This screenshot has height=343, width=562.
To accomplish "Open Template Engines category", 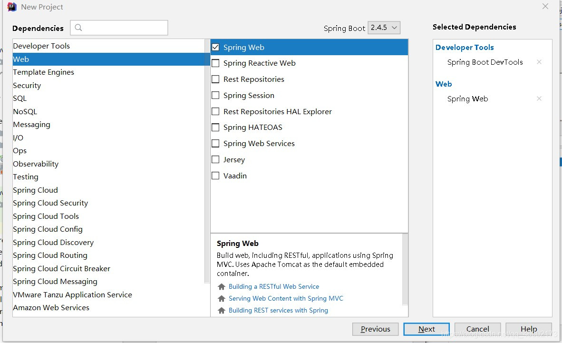I will tap(108, 72).
